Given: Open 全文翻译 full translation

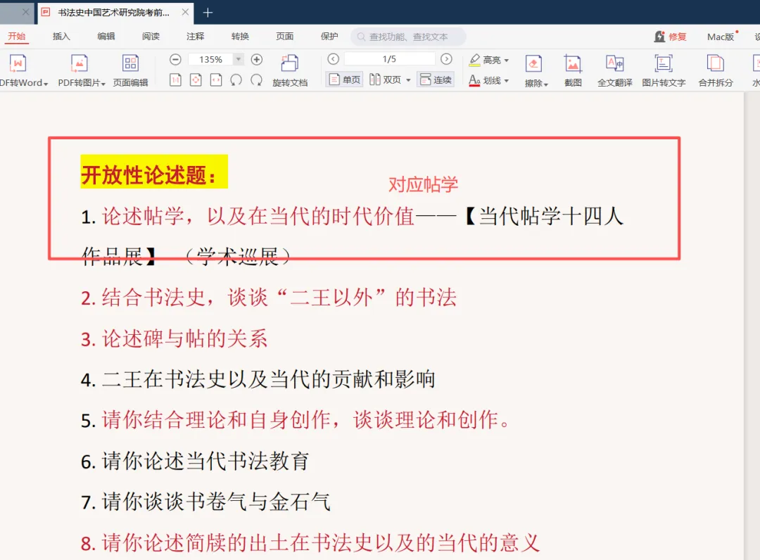Looking at the screenshot, I should (x=614, y=71).
